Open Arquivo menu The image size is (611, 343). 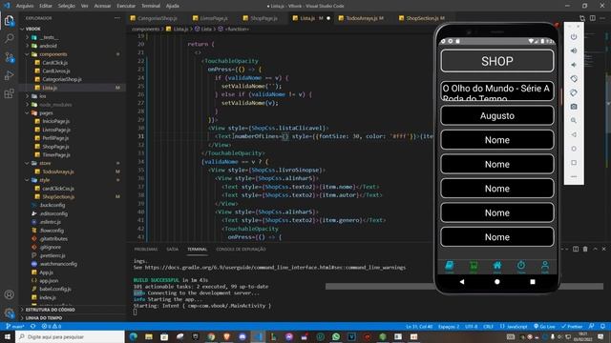pyautogui.click(x=25, y=6)
